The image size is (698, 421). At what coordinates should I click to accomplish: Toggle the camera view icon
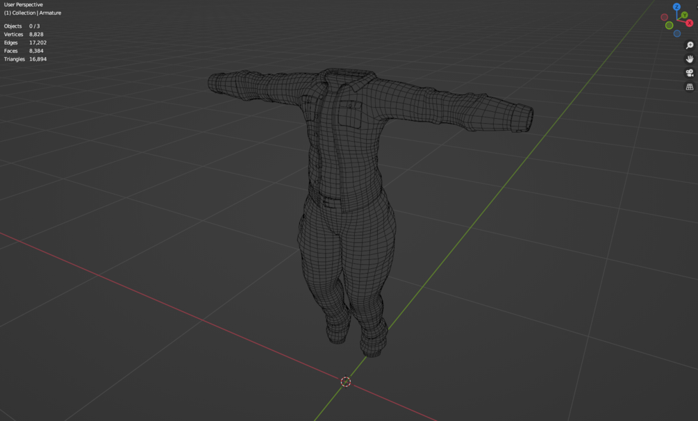[x=690, y=73]
